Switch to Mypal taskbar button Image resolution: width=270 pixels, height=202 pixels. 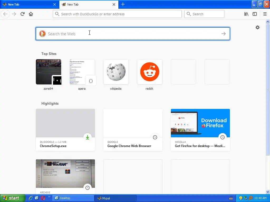click(x=115, y=198)
